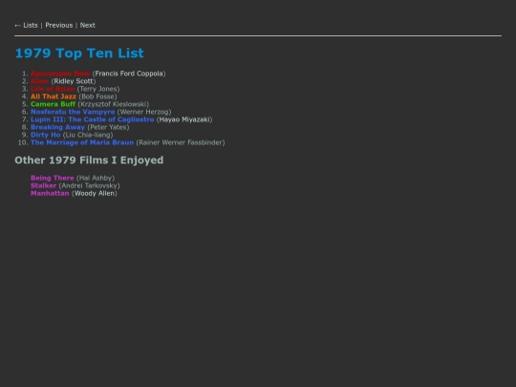Image resolution: width=516 pixels, height=387 pixels.
Task: Click the director name Peter Yates
Action: click(108, 127)
